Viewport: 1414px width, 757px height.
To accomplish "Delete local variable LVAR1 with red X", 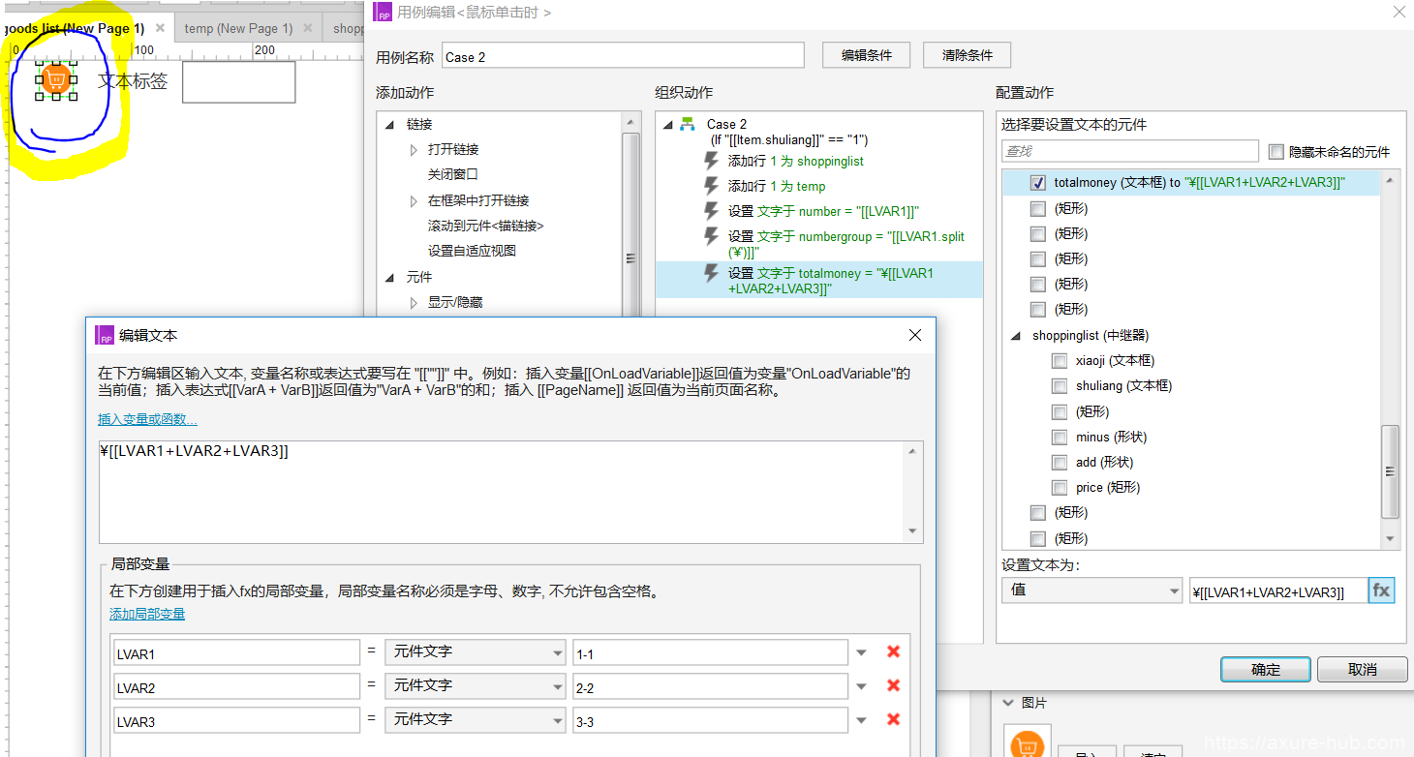I will (x=893, y=651).
